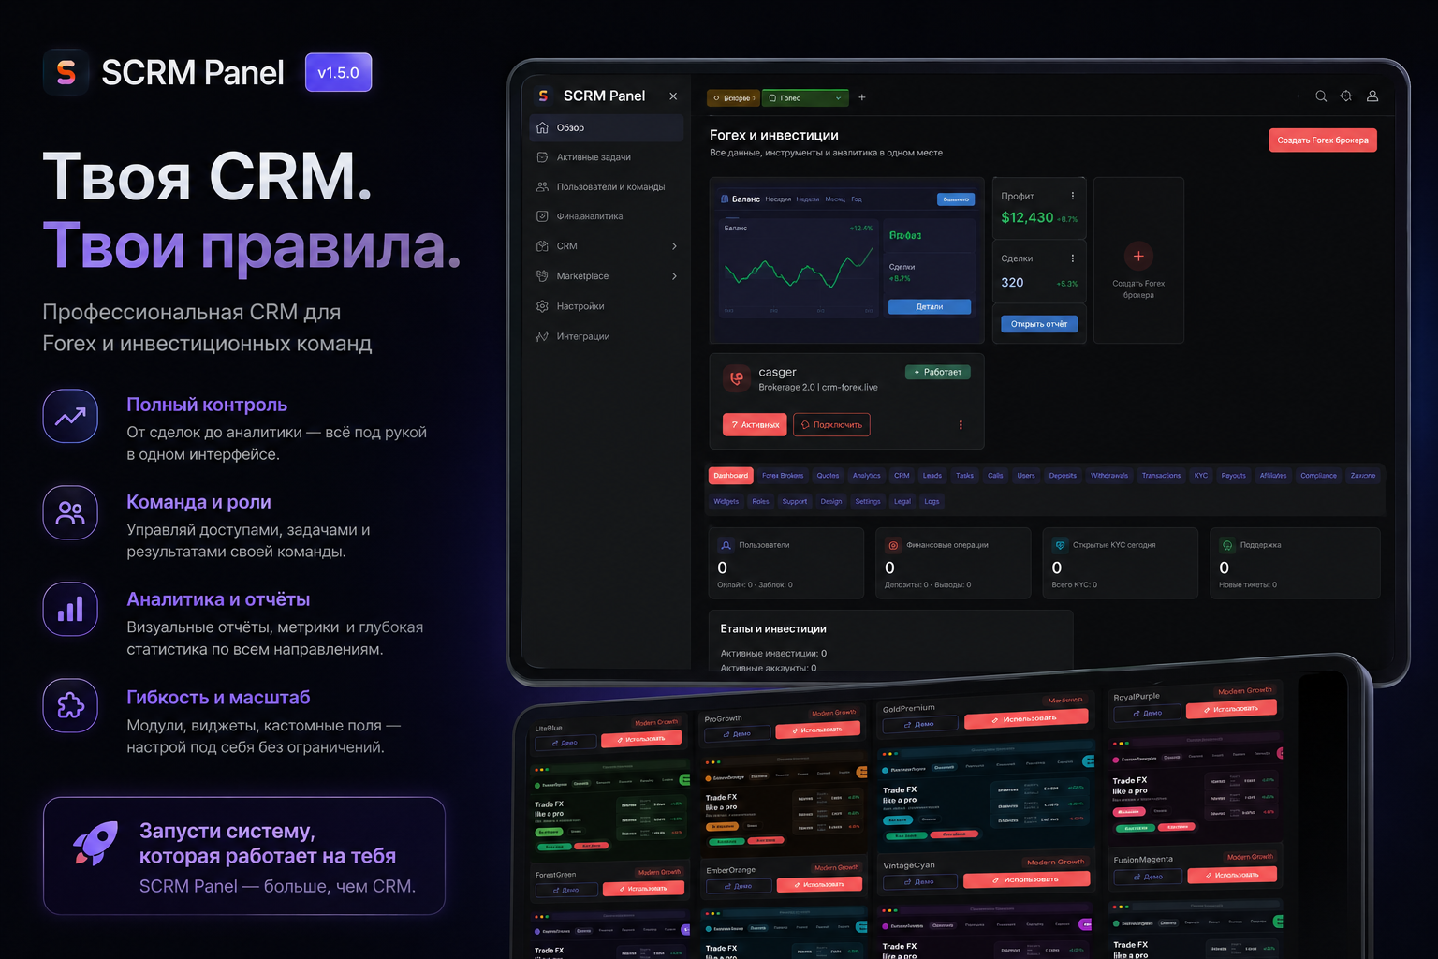1438x959 pixels.
Task: Select the Месяц period in Баланс chart
Action: coord(835,199)
